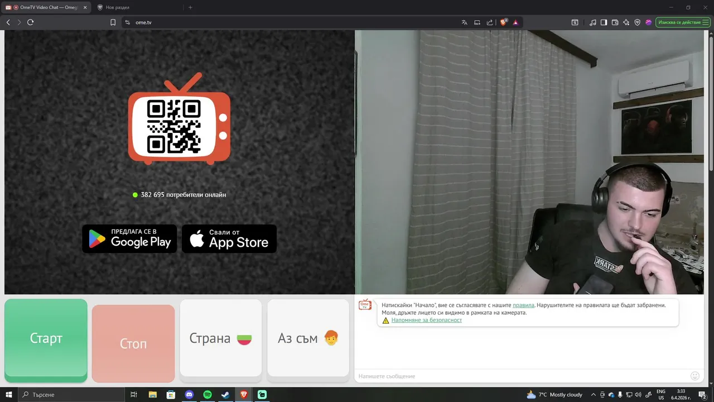Open the Google Play store badge
Image resolution: width=714 pixels, height=402 pixels.
129,238
